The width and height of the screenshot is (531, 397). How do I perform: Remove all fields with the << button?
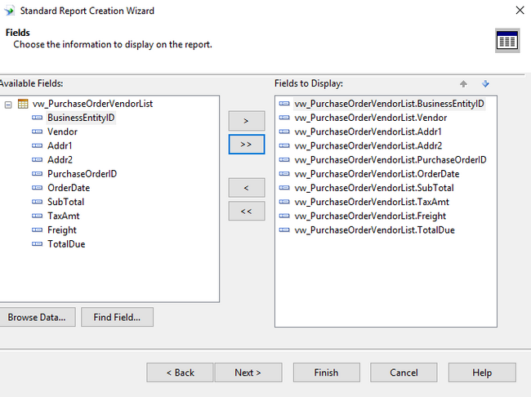tap(247, 212)
